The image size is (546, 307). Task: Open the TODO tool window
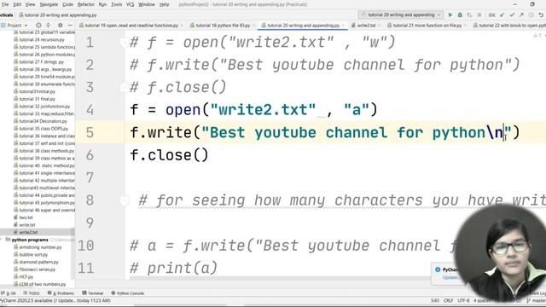pyautogui.click(x=32, y=293)
